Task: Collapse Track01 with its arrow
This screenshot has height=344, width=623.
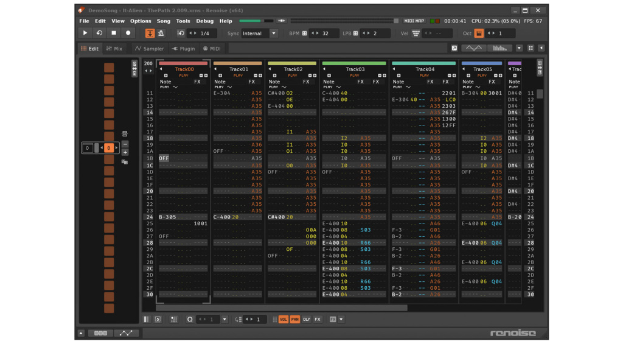Action: coord(215,69)
